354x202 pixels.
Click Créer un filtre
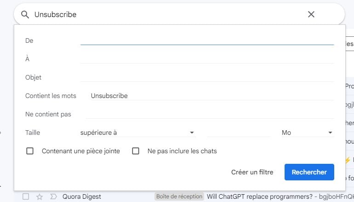[252, 172]
